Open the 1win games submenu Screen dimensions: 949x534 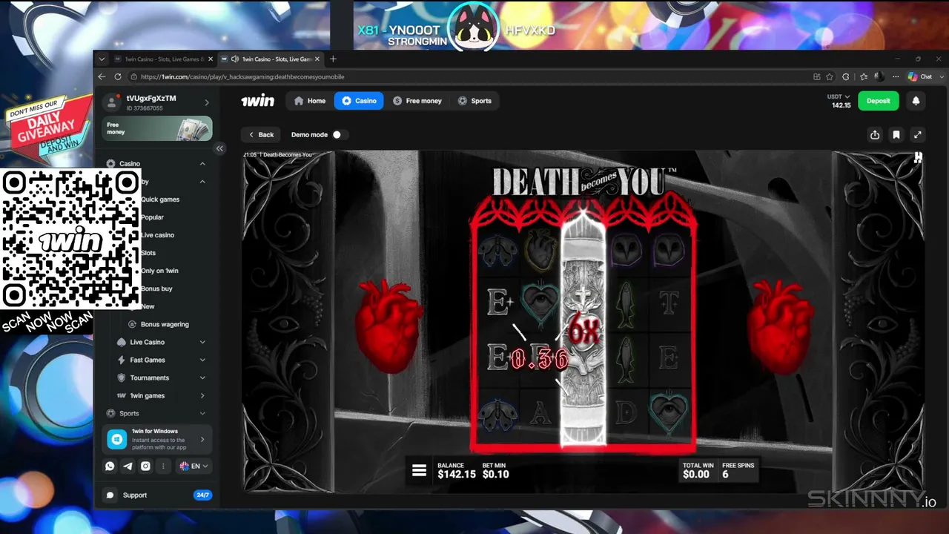pos(202,395)
